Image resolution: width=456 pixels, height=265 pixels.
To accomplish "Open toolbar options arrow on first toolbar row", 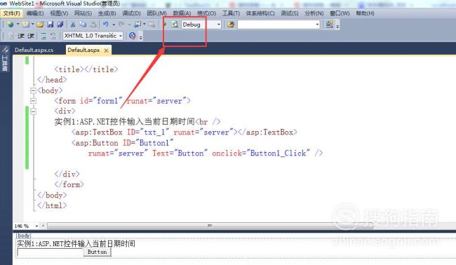I will click(337, 26).
